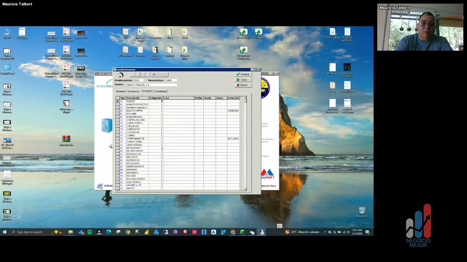This screenshot has width=467, height=262.
Task: Open Google Chrome from the taskbar
Action: coord(128,232)
